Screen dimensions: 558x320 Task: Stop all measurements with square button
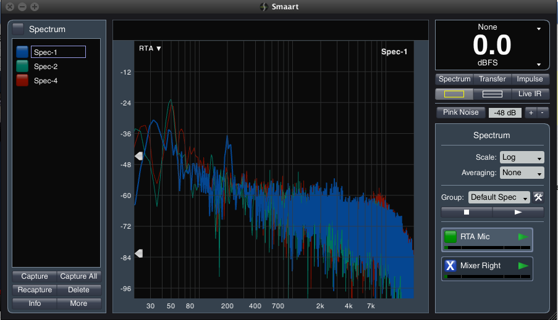click(x=467, y=212)
